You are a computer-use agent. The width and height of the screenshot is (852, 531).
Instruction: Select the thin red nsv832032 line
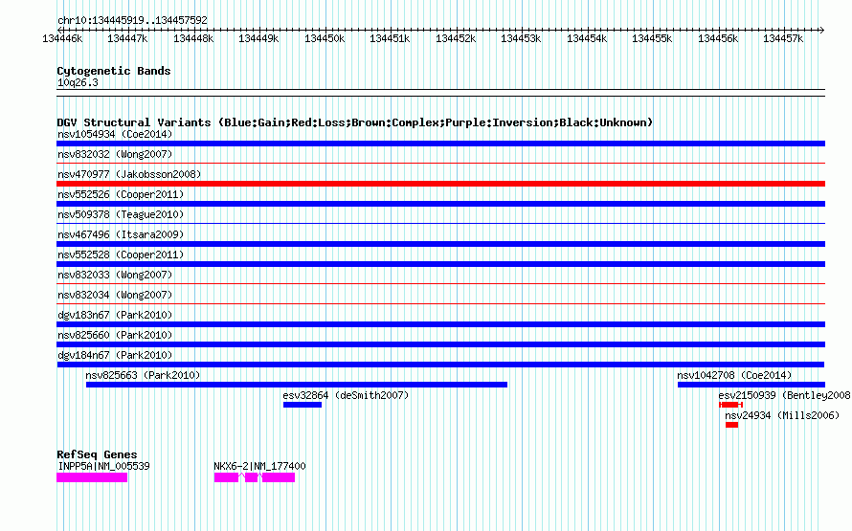[440, 163]
